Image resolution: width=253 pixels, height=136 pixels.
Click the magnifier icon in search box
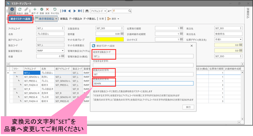pos(130,11)
